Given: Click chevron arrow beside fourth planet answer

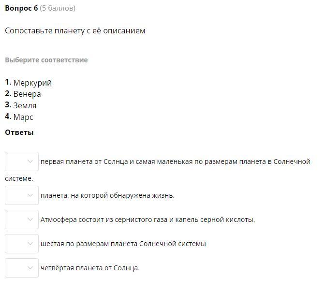Looking at the screenshot, I should click(x=30, y=268).
